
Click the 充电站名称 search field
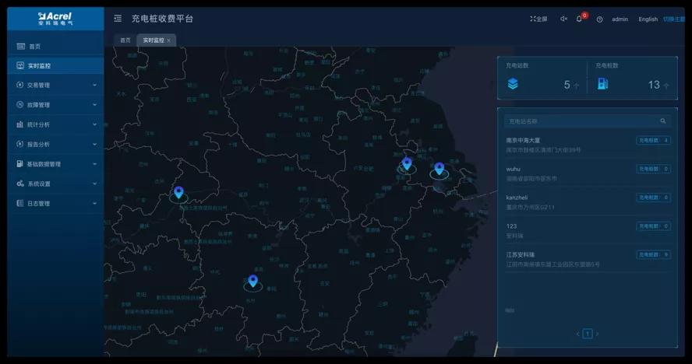click(588, 121)
